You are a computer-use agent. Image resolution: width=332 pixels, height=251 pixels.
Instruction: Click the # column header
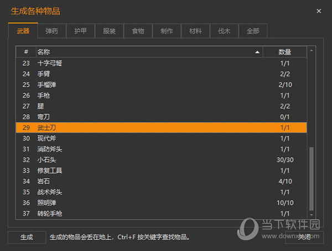(x=26, y=52)
